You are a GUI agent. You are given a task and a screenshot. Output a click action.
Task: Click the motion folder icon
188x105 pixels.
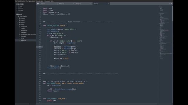click(x=20, y=18)
